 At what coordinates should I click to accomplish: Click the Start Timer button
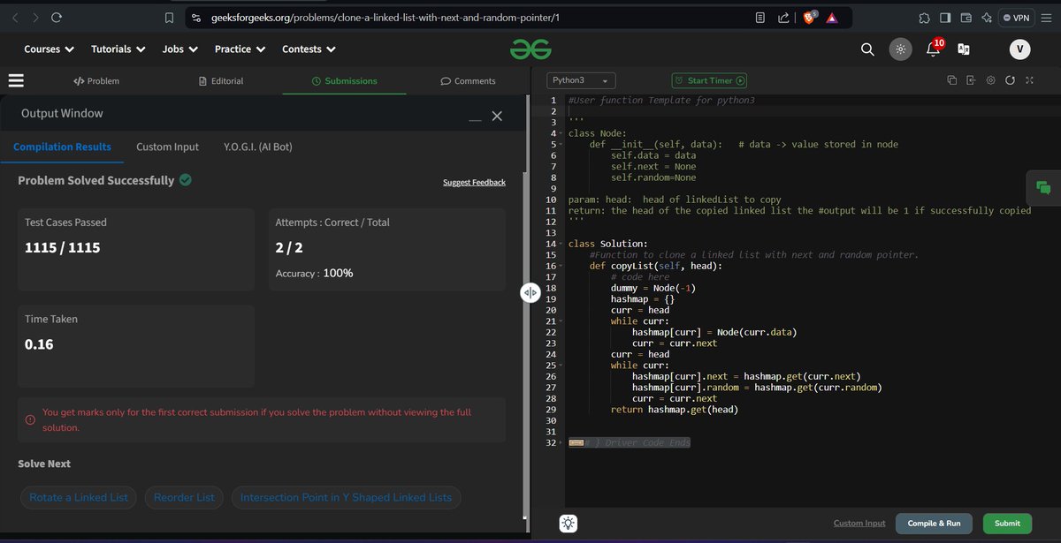tap(710, 80)
